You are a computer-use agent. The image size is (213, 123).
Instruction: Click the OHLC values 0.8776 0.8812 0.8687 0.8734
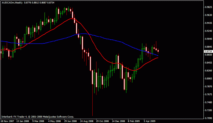click(39, 3)
